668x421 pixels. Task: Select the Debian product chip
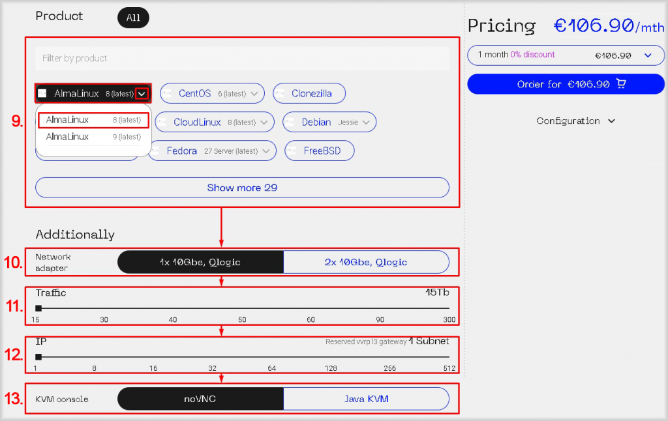point(329,122)
